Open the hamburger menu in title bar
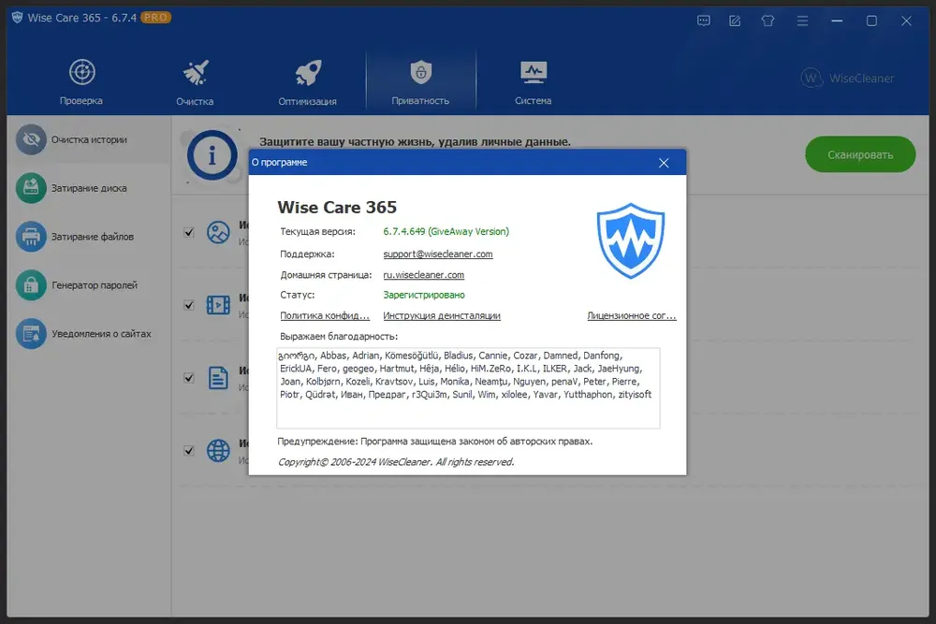Viewport: 936px width, 624px height. 802,21
